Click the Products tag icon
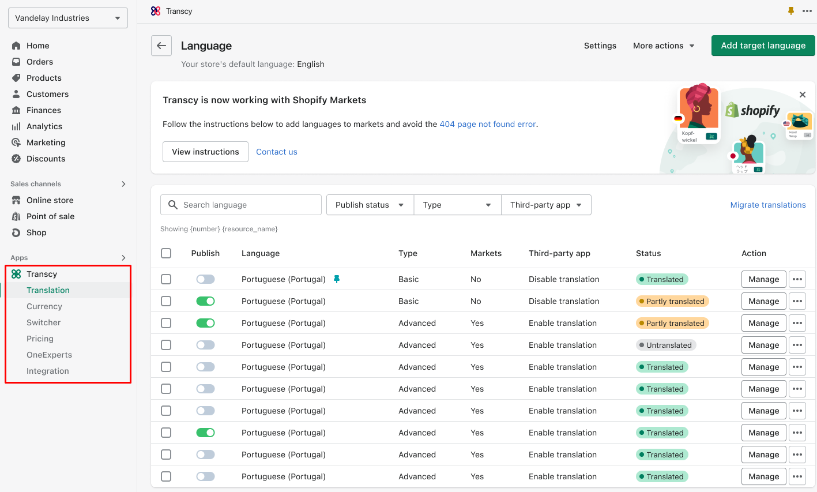 click(x=16, y=78)
